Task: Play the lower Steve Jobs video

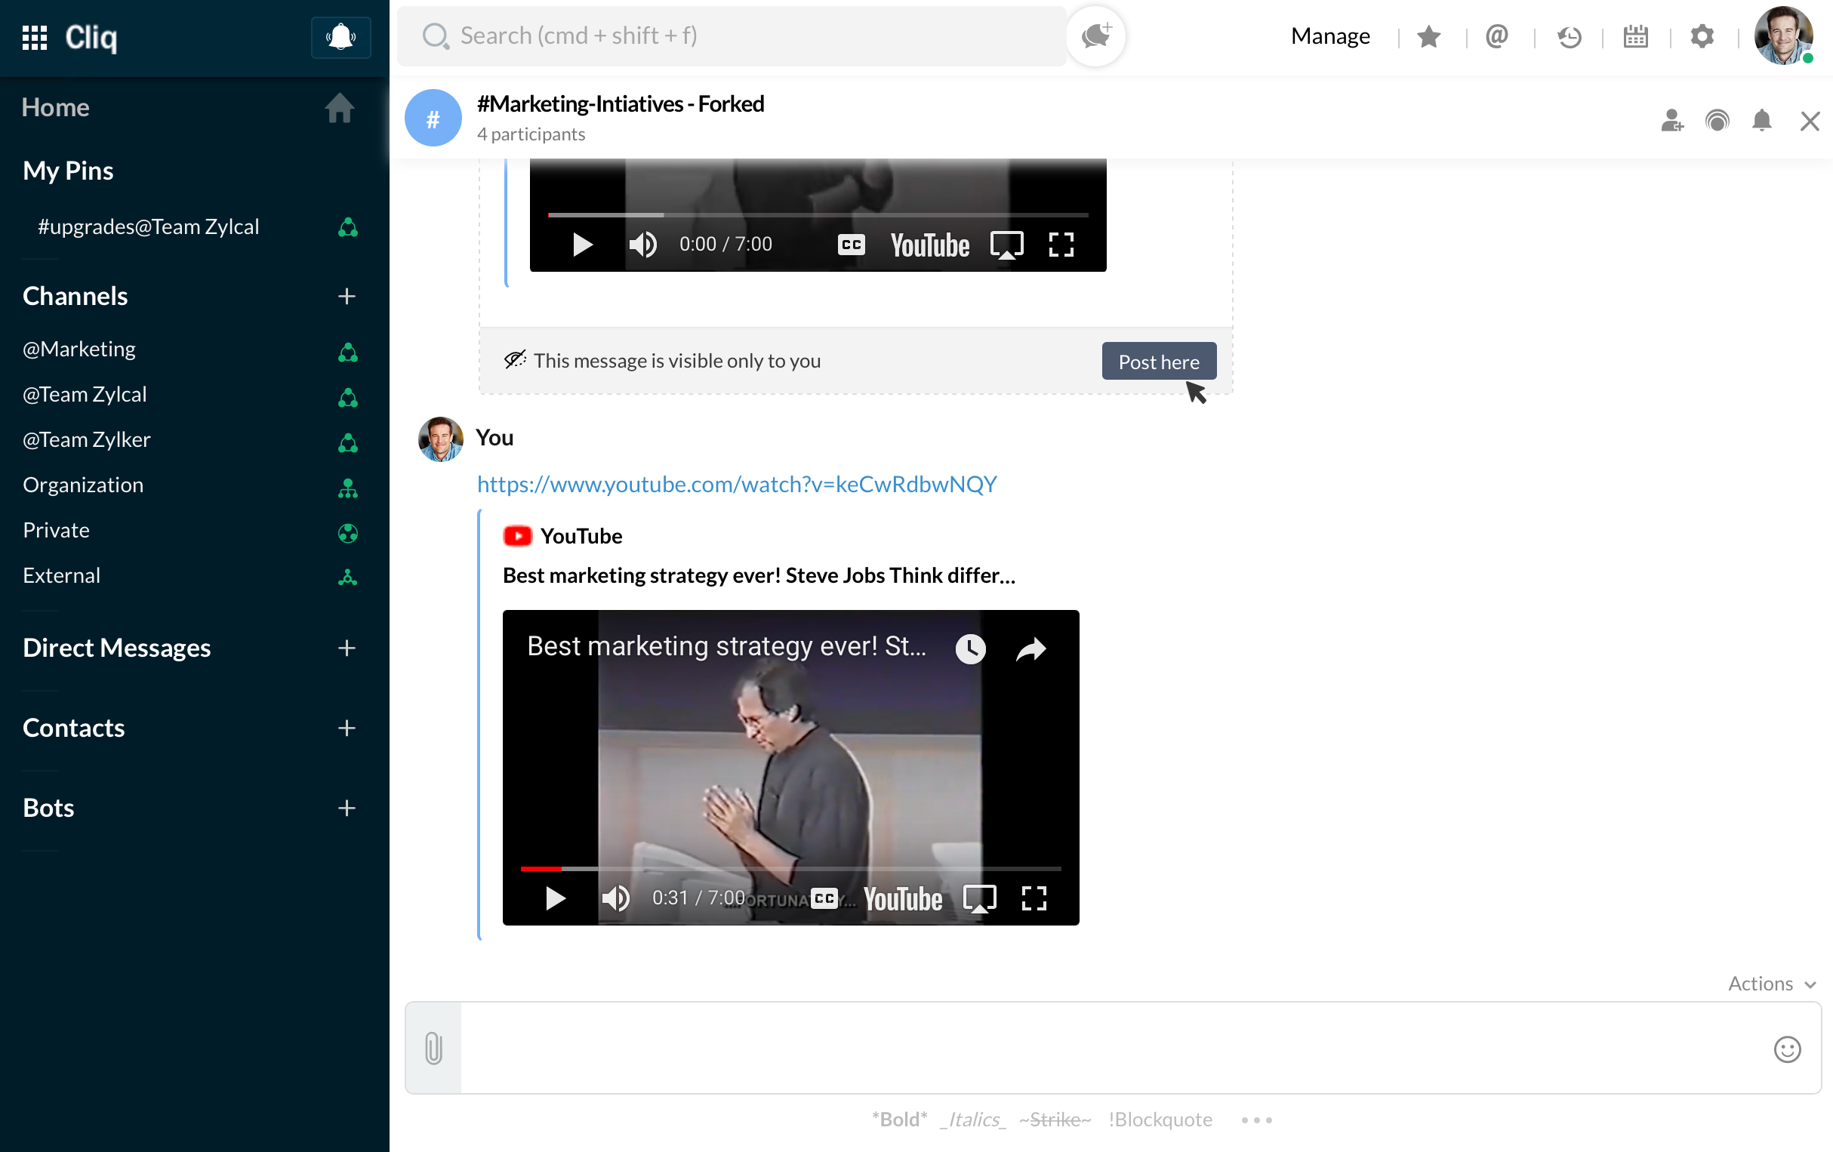Action: click(x=555, y=898)
